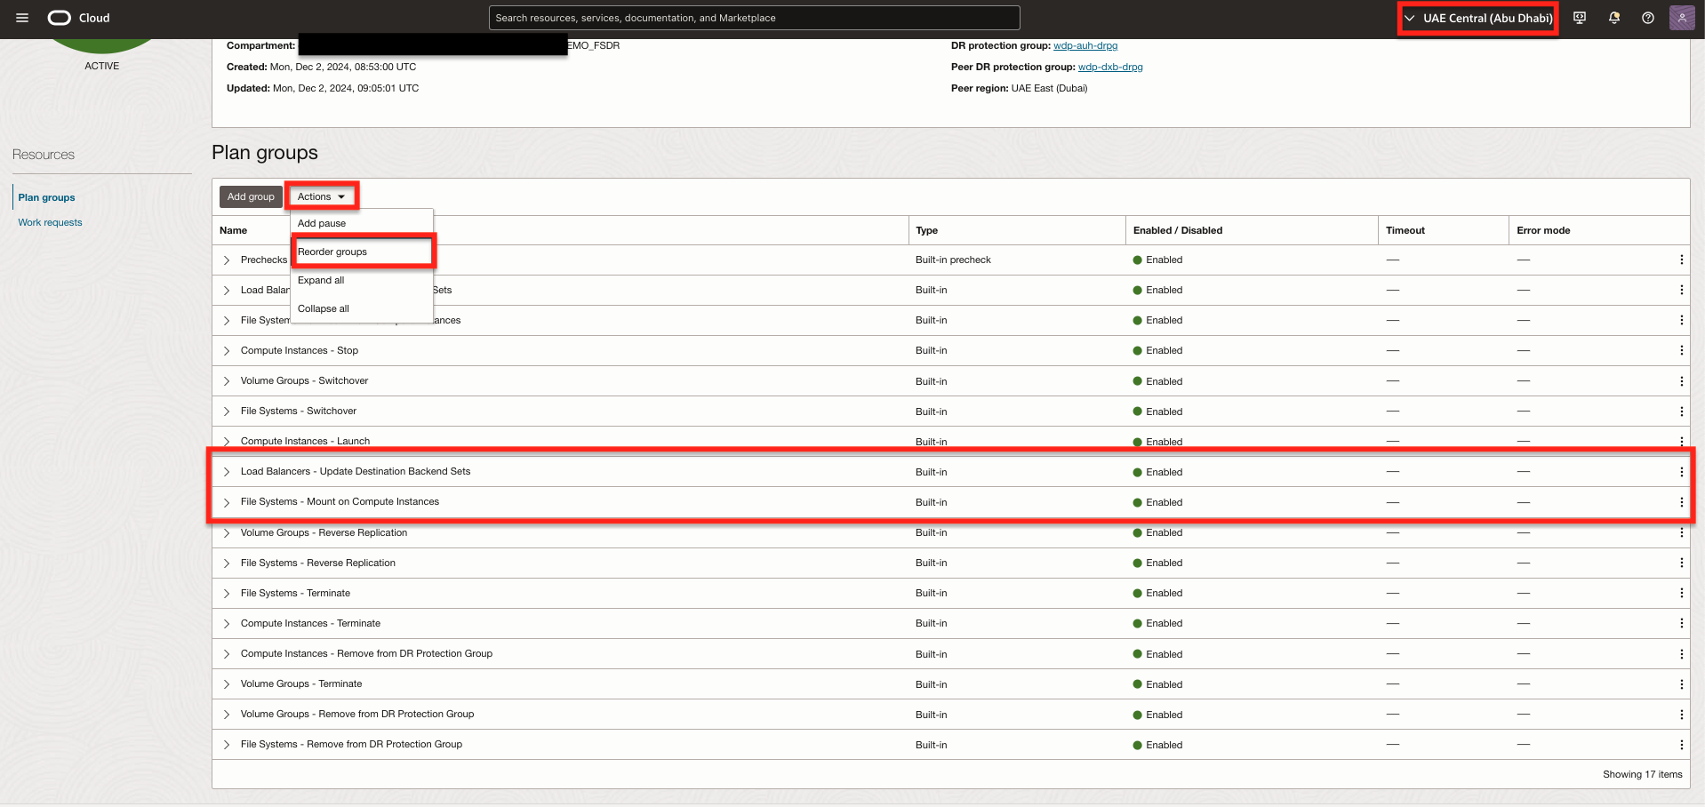The height and width of the screenshot is (807, 1705).
Task: Expand Load Balancers - Update Destination Backend Sets group
Action: point(227,472)
